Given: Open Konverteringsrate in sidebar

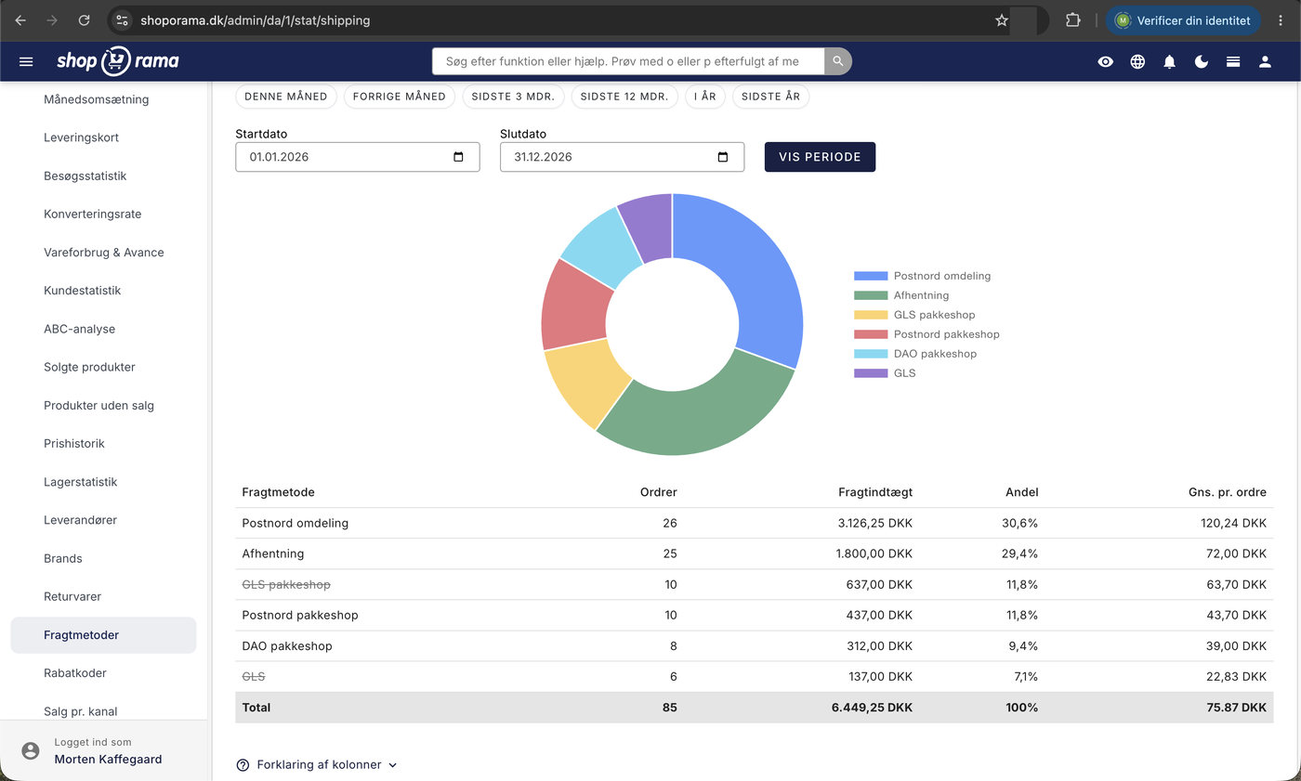Looking at the screenshot, I should [x=93, y=214].
